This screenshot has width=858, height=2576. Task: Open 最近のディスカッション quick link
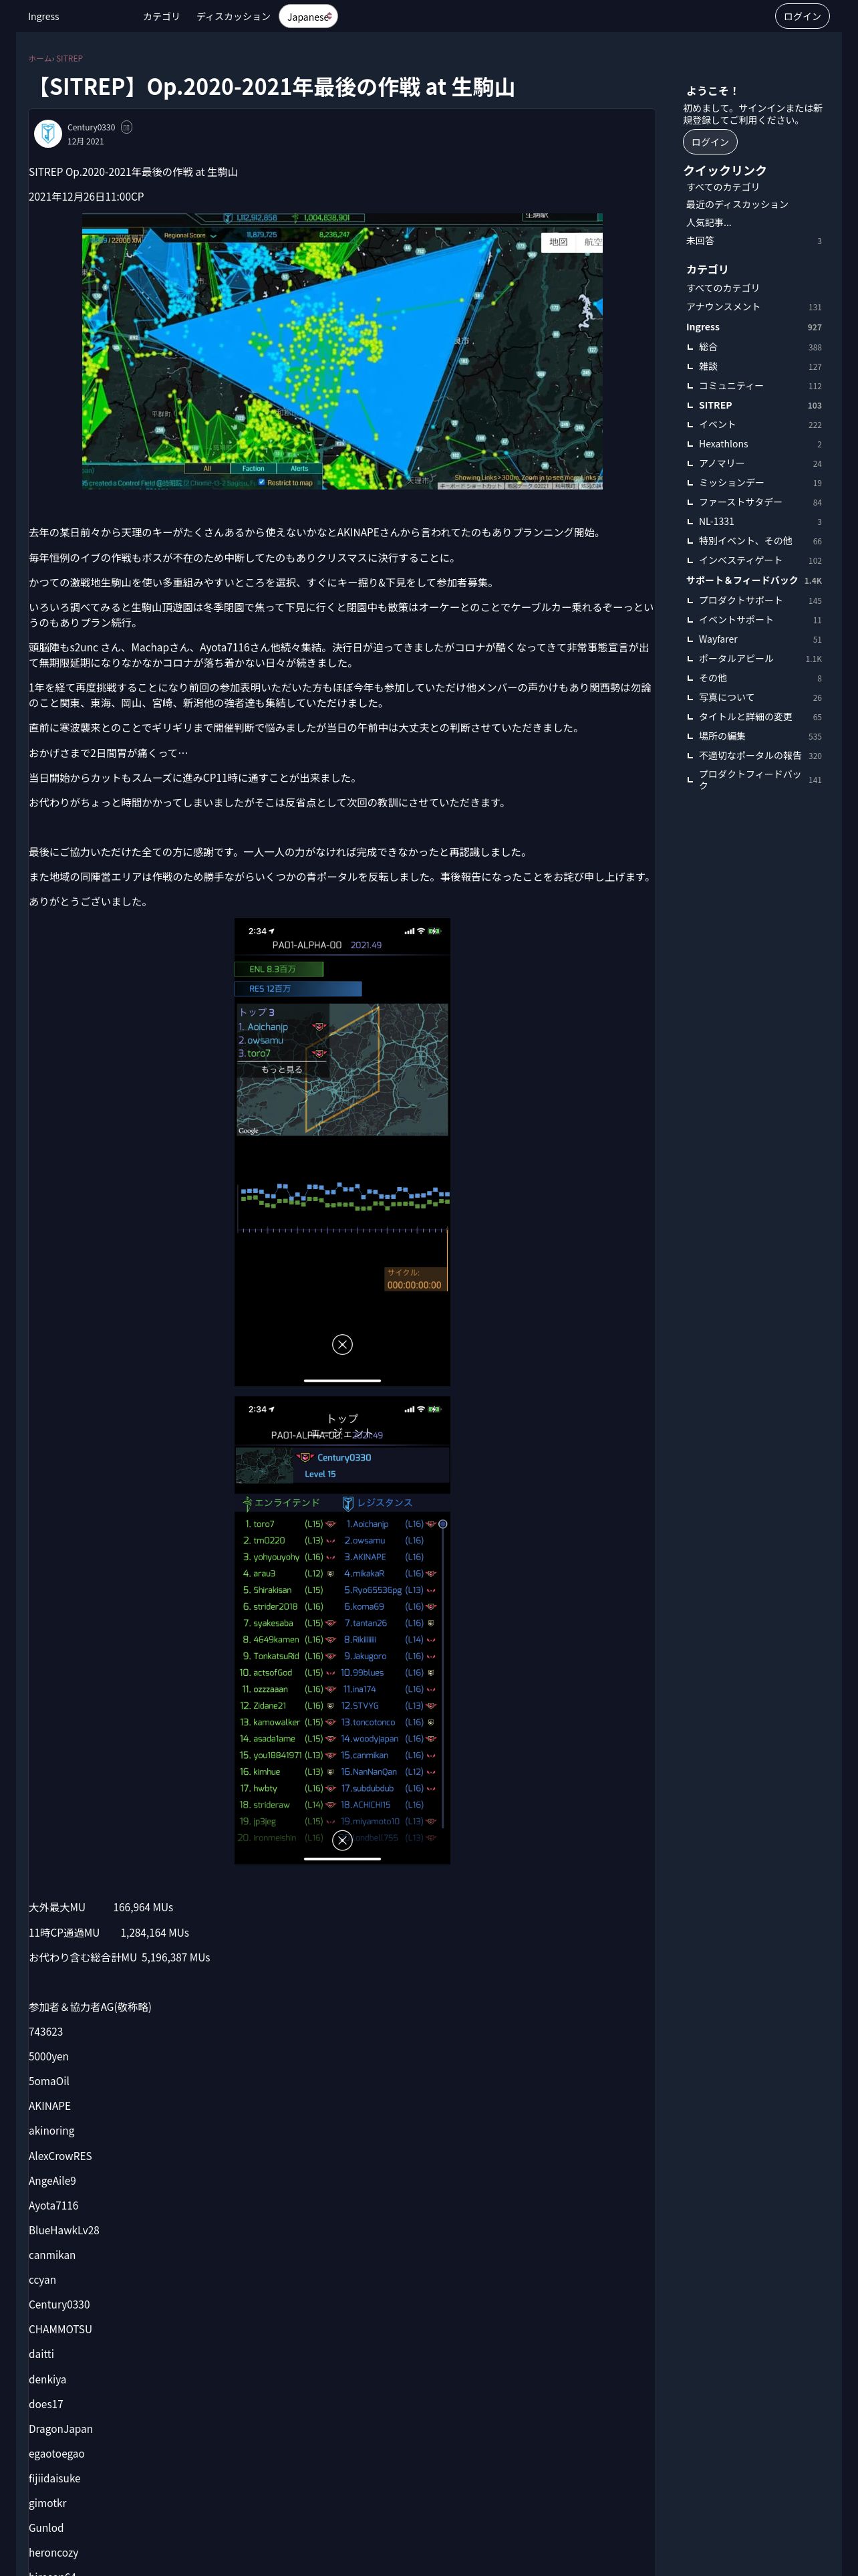tap(737, 205)
